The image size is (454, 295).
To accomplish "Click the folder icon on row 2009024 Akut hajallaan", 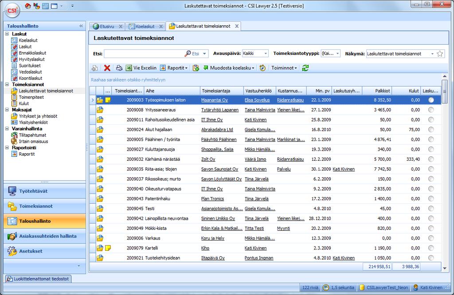I will pos(100,130).
